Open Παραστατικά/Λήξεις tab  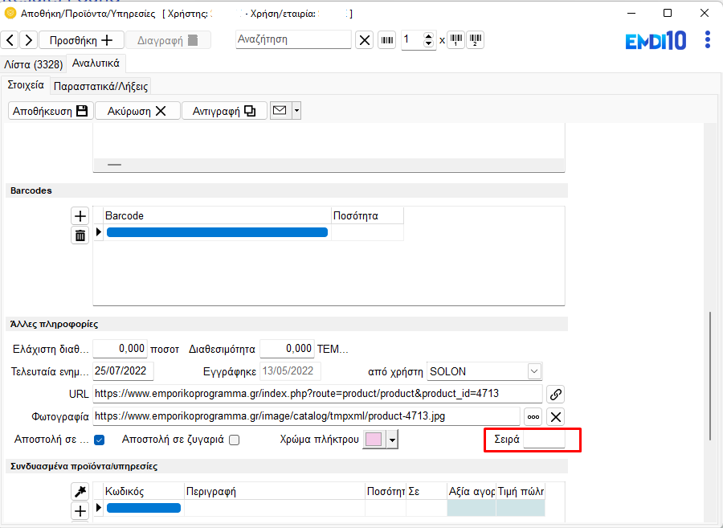pyautogui.click(x=100, y=86)
